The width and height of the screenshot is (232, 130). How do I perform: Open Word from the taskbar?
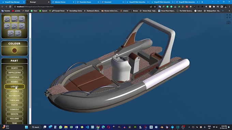76,127
